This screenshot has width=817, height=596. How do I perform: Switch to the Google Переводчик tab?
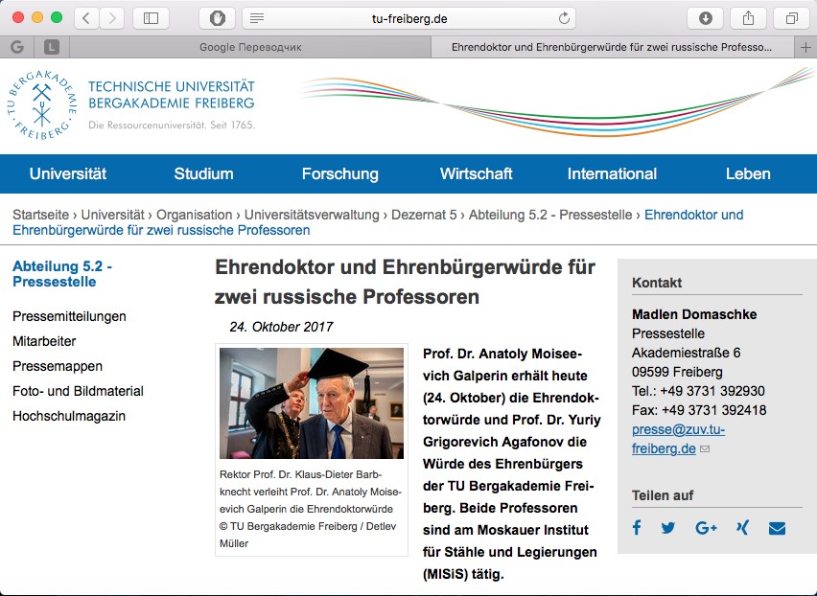pyautogui.click(x=250, y=47)
